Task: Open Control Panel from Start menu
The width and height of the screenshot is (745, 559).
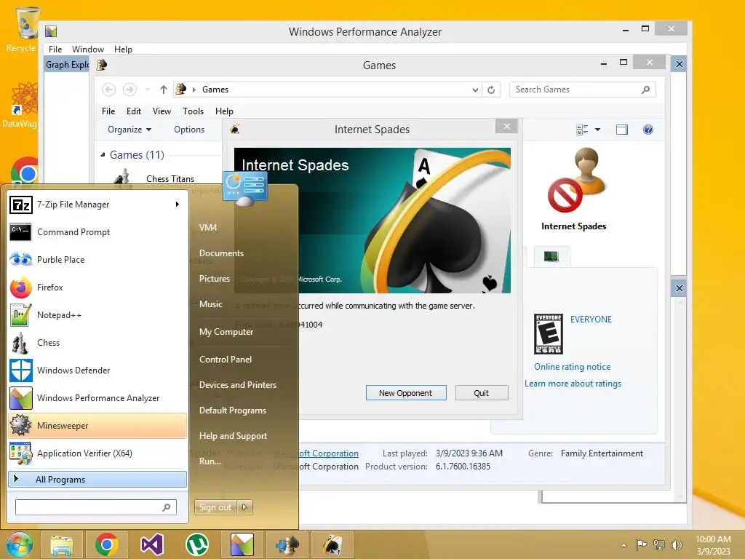Action: (226, 360)
